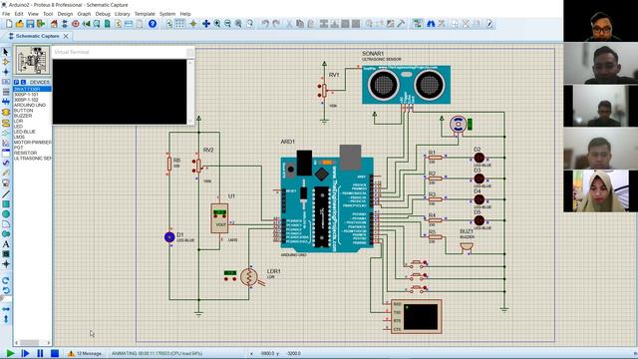Open the File menu

pos(6,14)
